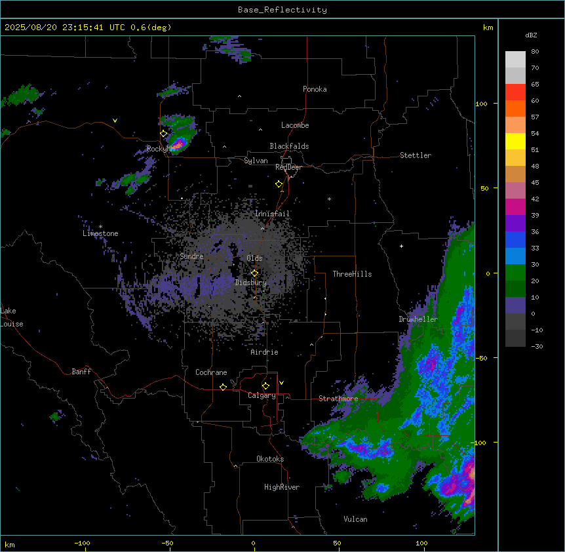Click the -50 tick on the right axis
This screenshot has height=552, width=565.
(481, 358)
